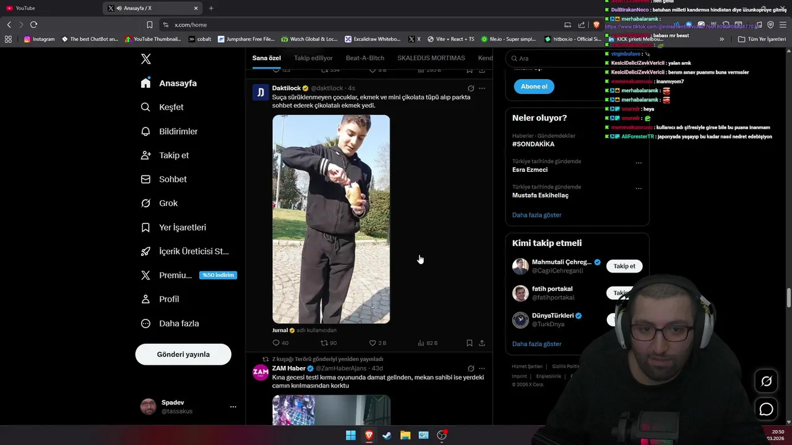Click the X logo in the sidebar
Viewport: 792px width, 445px height.
pyautogui.click(x=146, y=59)
